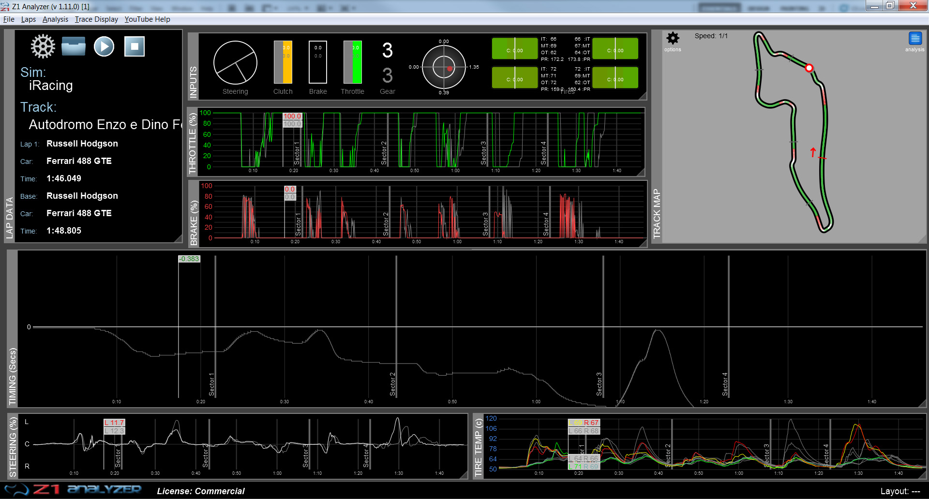The width and height of the screenshot is (929, 499).
Task: Click the BRAKE (%) panel side label
Action: coord(194,223)
